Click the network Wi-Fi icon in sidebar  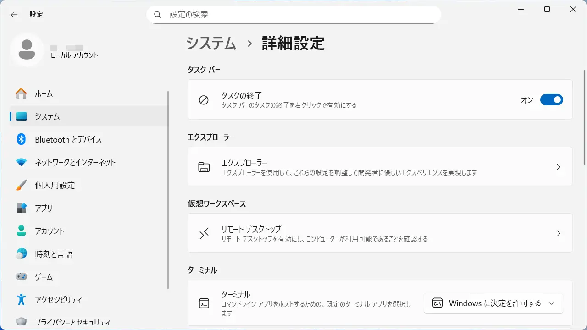(21, 162)
